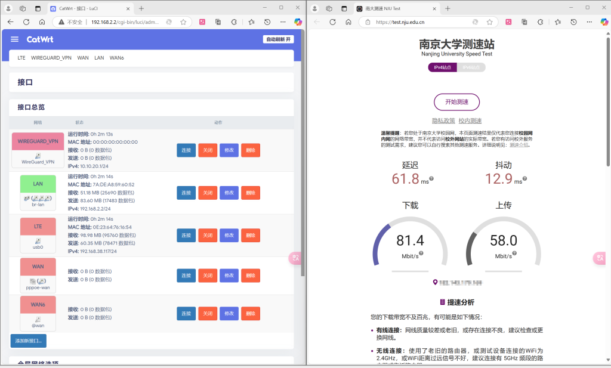The width and height of the screenshot is (611, 368).
Task: Open Copilot in the CatWrt browser window
Action: (298, 22)
